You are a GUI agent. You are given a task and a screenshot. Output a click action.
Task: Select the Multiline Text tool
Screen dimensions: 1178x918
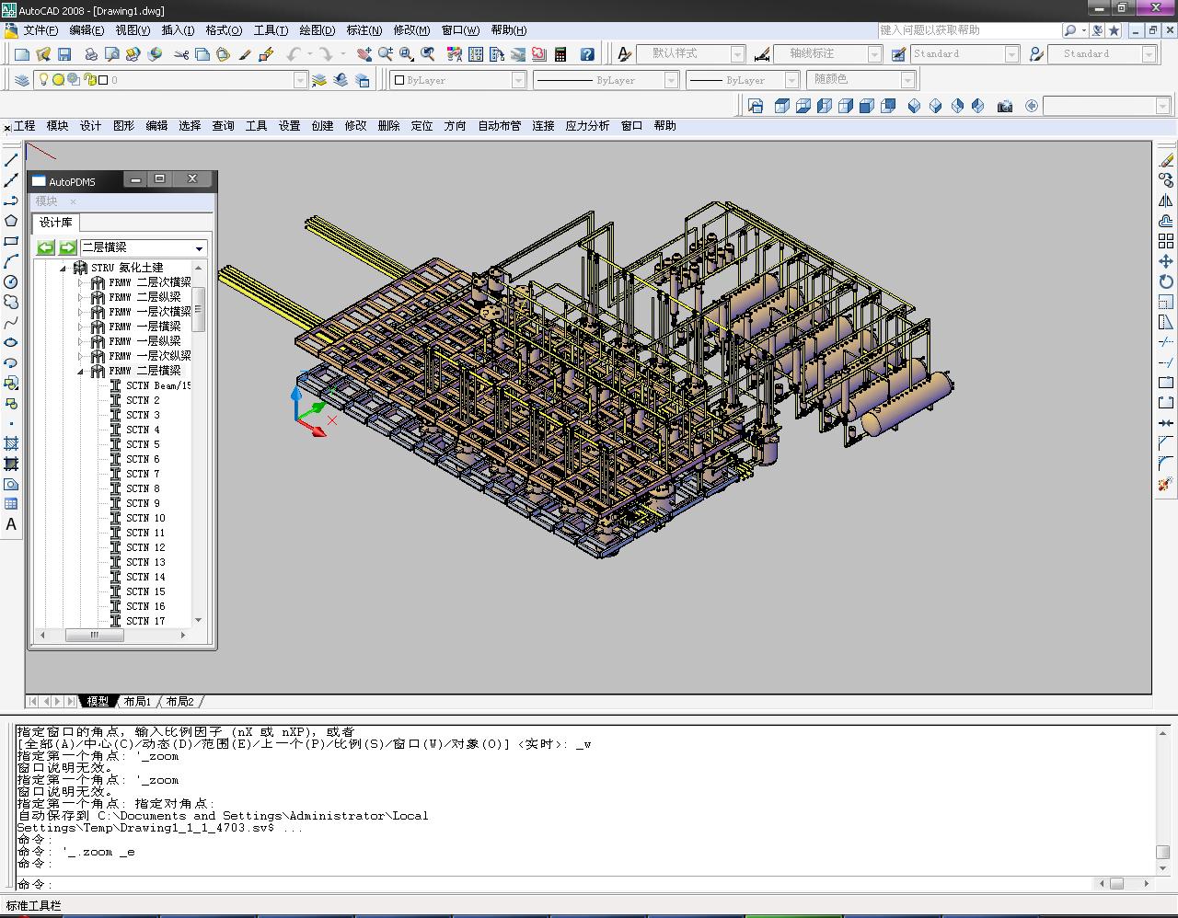pos(11,524)
